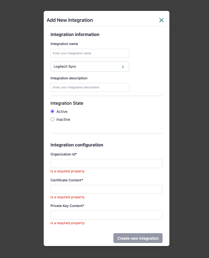The image size is (209, 258).
Task: Close the Add New Integration dialog
Action: pos(161,20)
